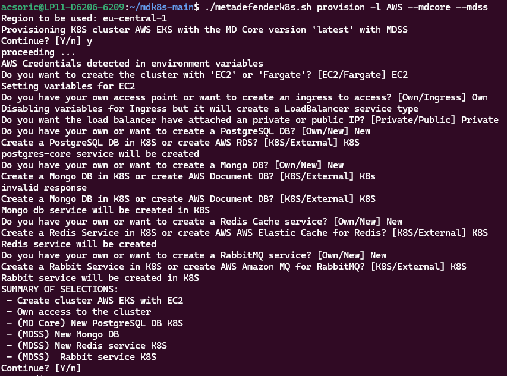Click summary item 'Create cluster AWS EKS with EC2'

pyautogui.click(x=100, y=301)
